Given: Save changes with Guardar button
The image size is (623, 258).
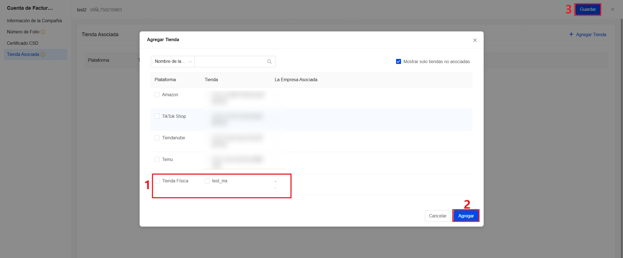Looking at the screenshot, I should tap(588, 9).
